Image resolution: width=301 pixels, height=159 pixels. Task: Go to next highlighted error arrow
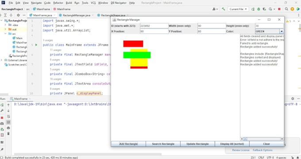pos(299,21)
